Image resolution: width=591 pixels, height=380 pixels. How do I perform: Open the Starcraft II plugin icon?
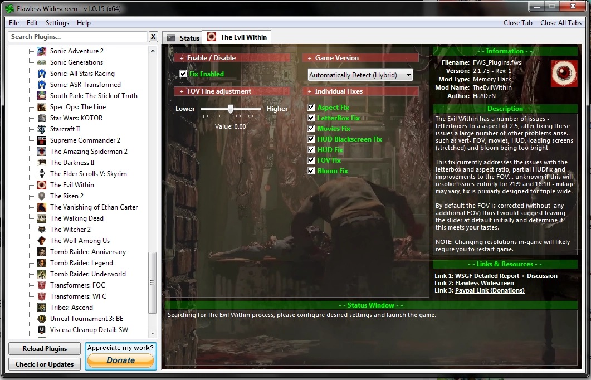pyautogui.click(x=42, y=129)
